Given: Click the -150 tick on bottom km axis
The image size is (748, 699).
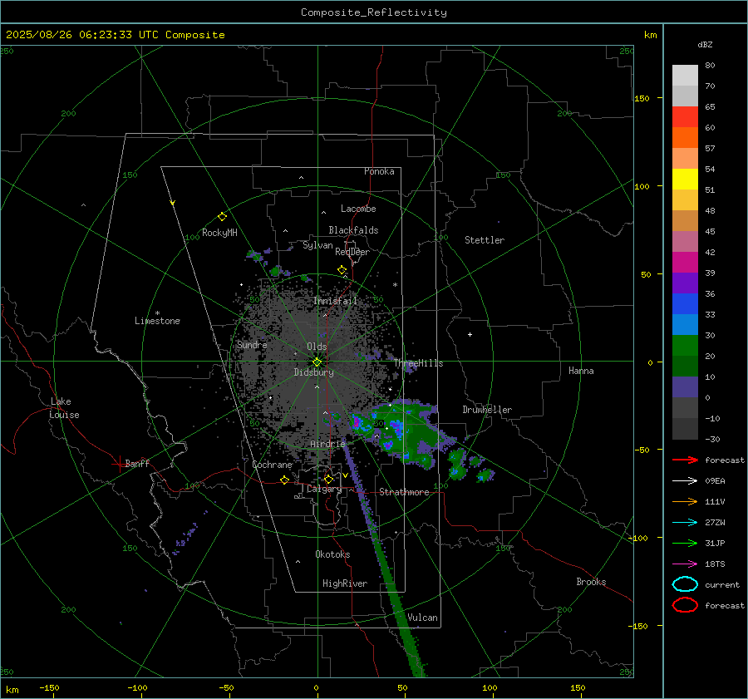Looking at the screenshot, I should [49, 687].
